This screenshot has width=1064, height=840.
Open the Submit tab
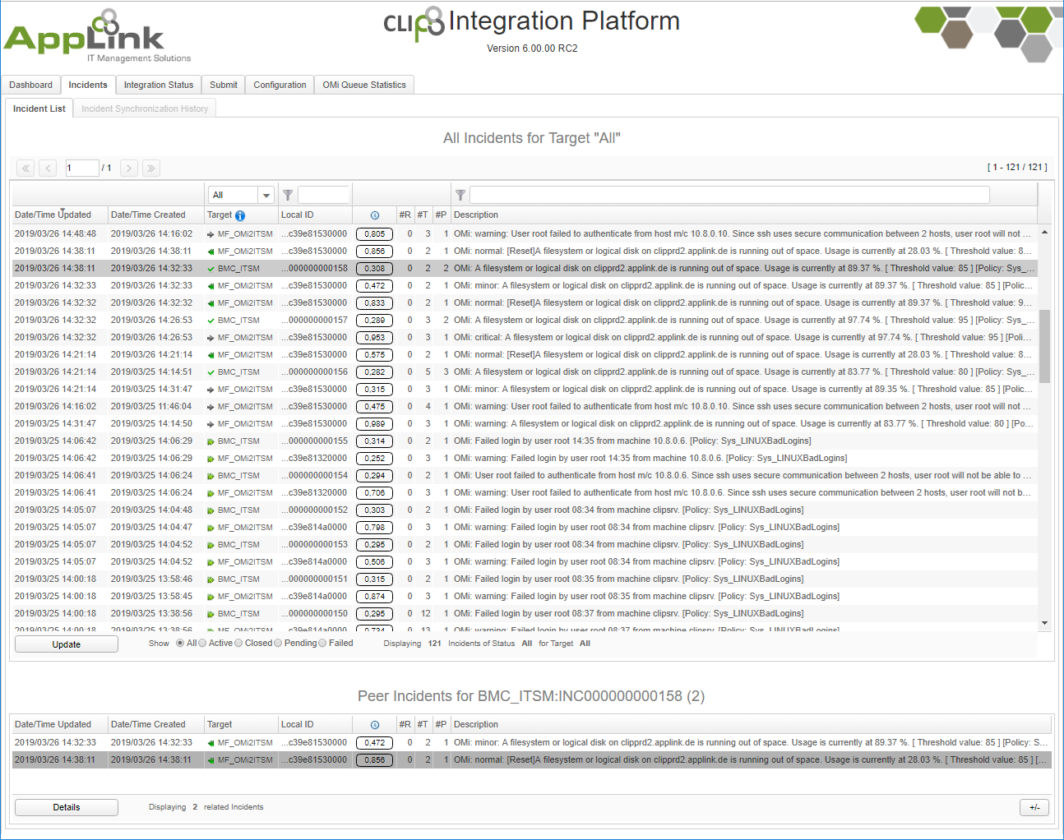point(223,85)
